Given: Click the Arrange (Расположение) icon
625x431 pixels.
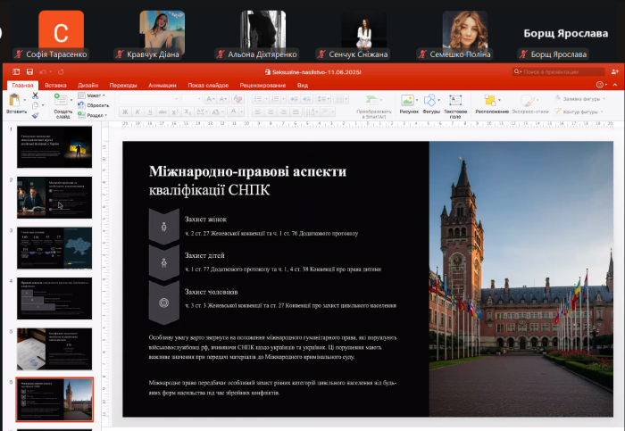Looking at the screenshot, I should pyautogui.click(x=491, y=101).
